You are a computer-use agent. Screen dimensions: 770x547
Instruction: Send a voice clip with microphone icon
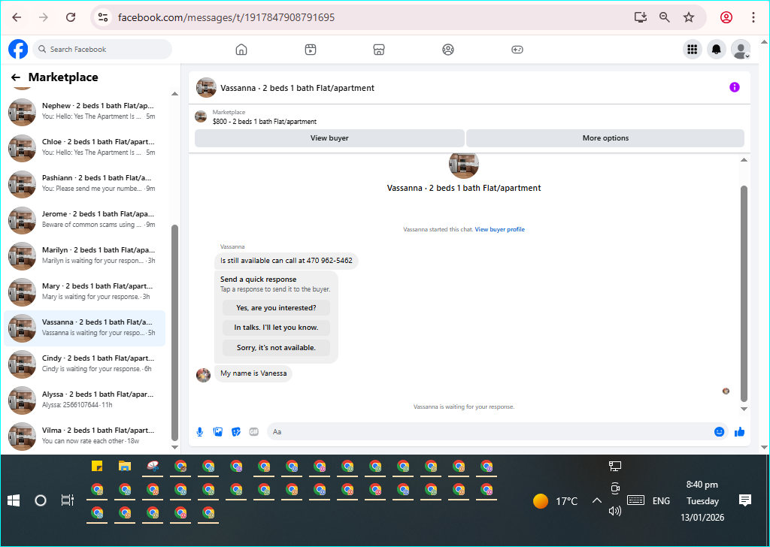pos(200,432)
